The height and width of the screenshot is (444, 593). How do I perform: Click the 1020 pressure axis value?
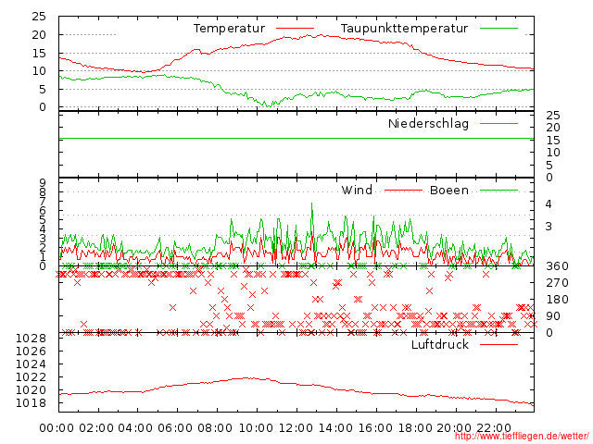(x=31, y=390)
